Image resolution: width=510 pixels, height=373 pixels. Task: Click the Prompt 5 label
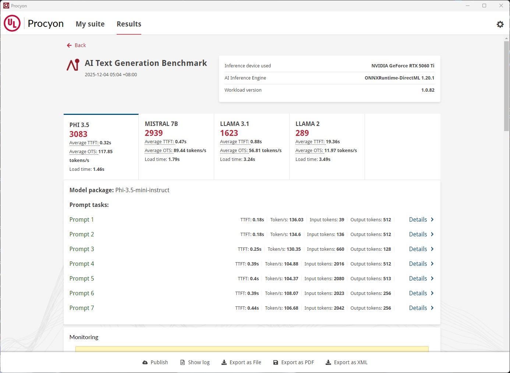pos(82,278)
